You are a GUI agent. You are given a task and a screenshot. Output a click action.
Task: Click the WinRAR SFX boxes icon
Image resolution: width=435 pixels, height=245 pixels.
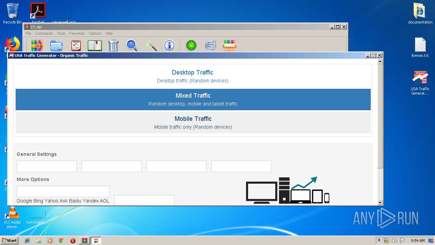click(x=229, y=45)
